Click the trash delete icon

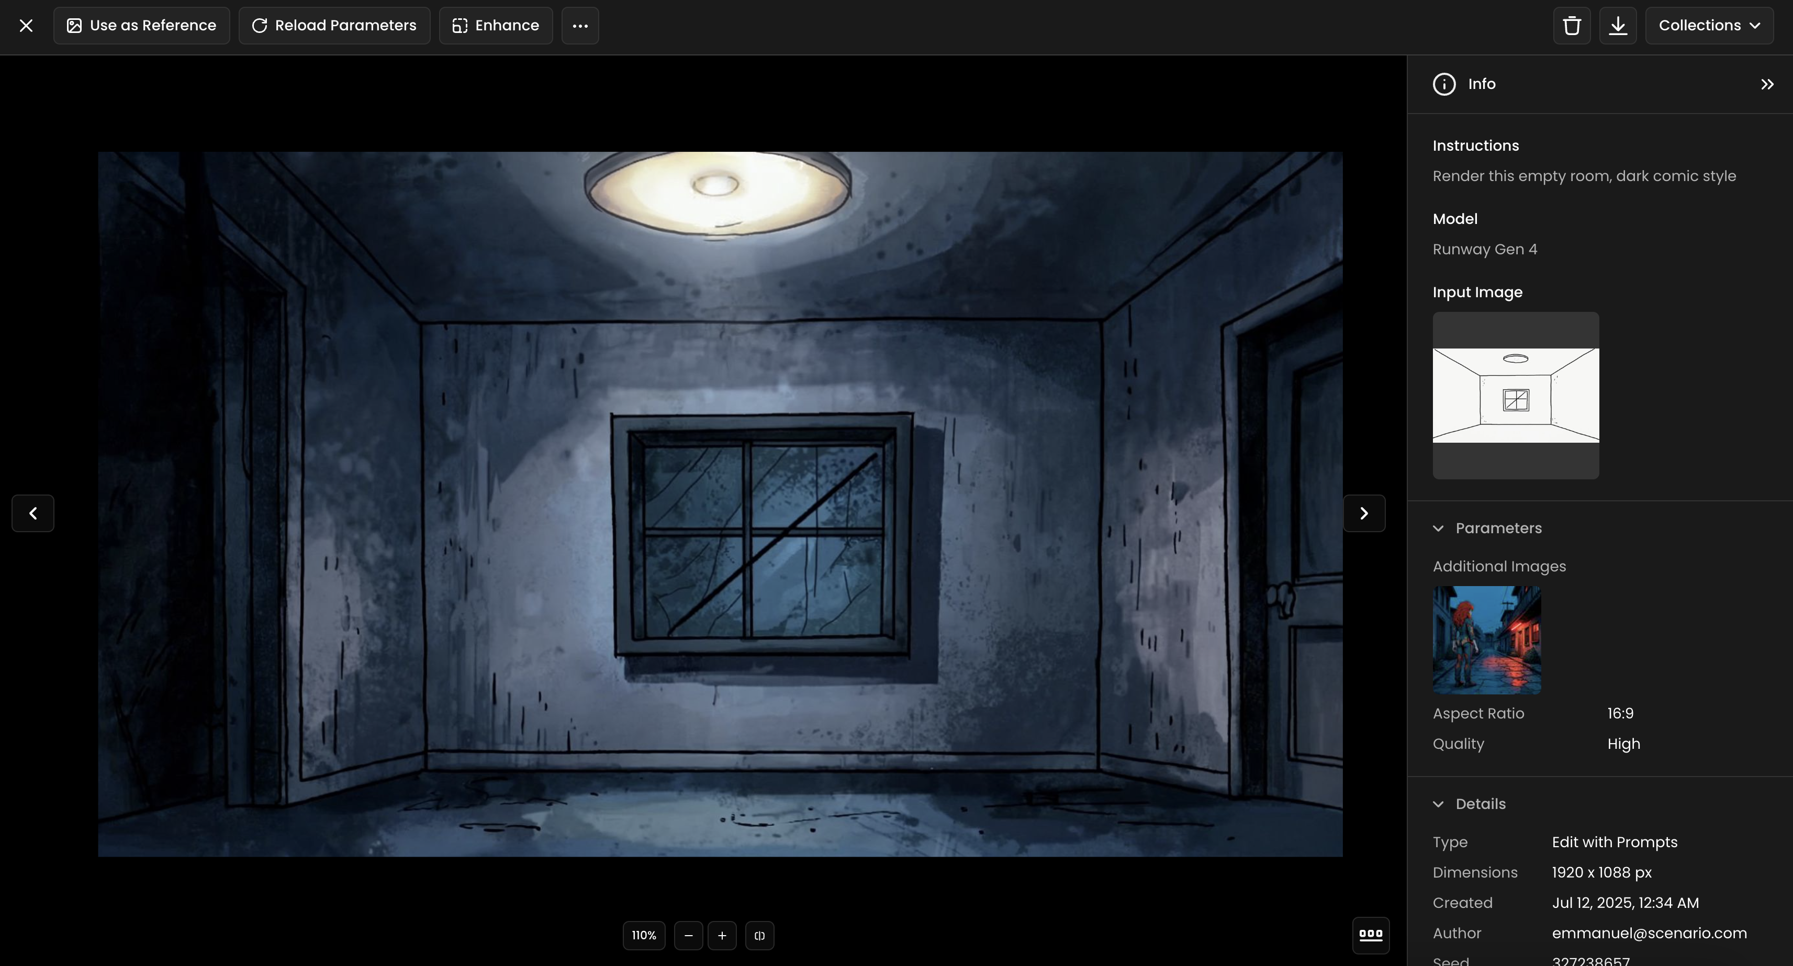coord(1572,26)
